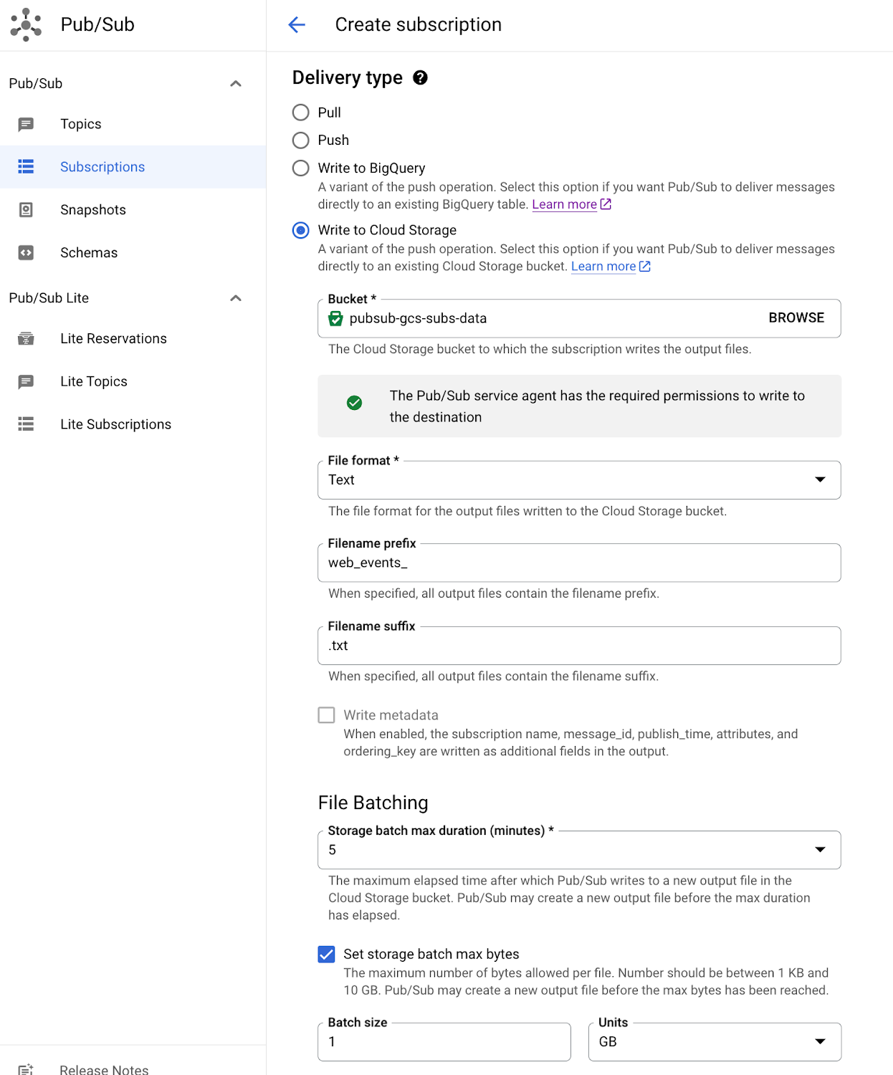
Task: Click the Lite Subscriptions list icon
Action: 26,424
